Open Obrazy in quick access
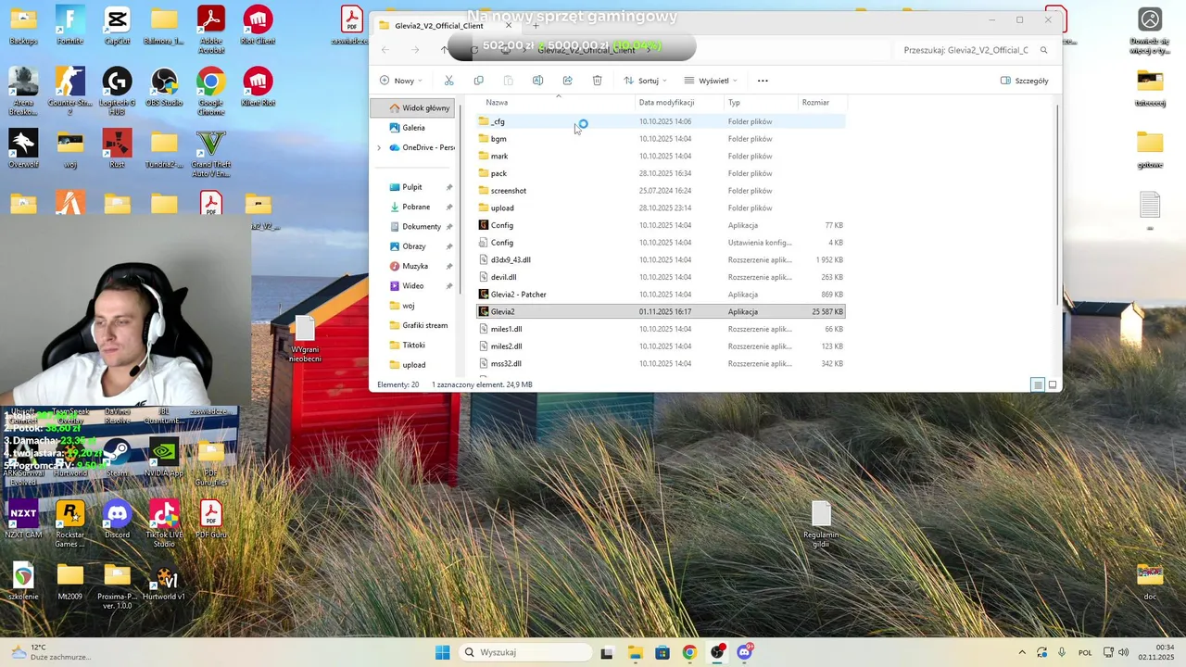Viewport: 1186px width, 667px height. [x=414, y=246]
